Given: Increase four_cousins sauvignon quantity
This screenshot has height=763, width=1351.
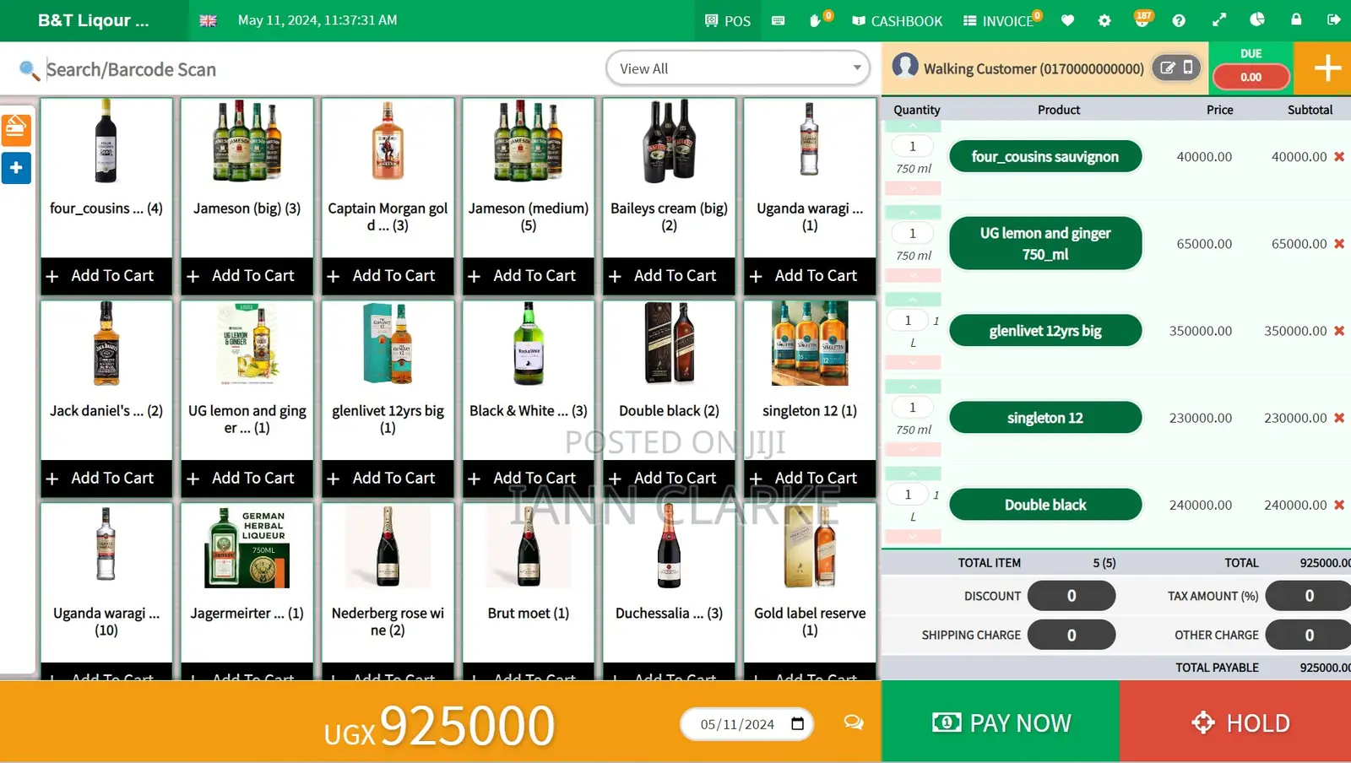Looking at the screenshot, I should 913,126.
